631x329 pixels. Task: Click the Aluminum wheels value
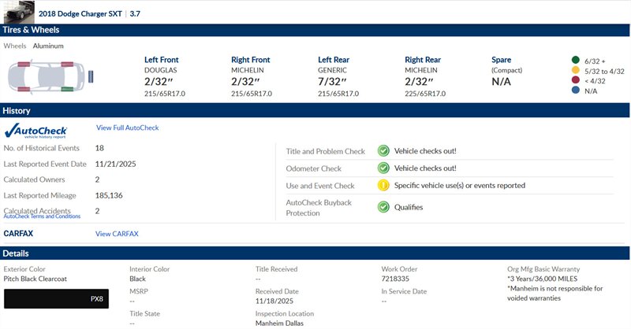(48, 46)
